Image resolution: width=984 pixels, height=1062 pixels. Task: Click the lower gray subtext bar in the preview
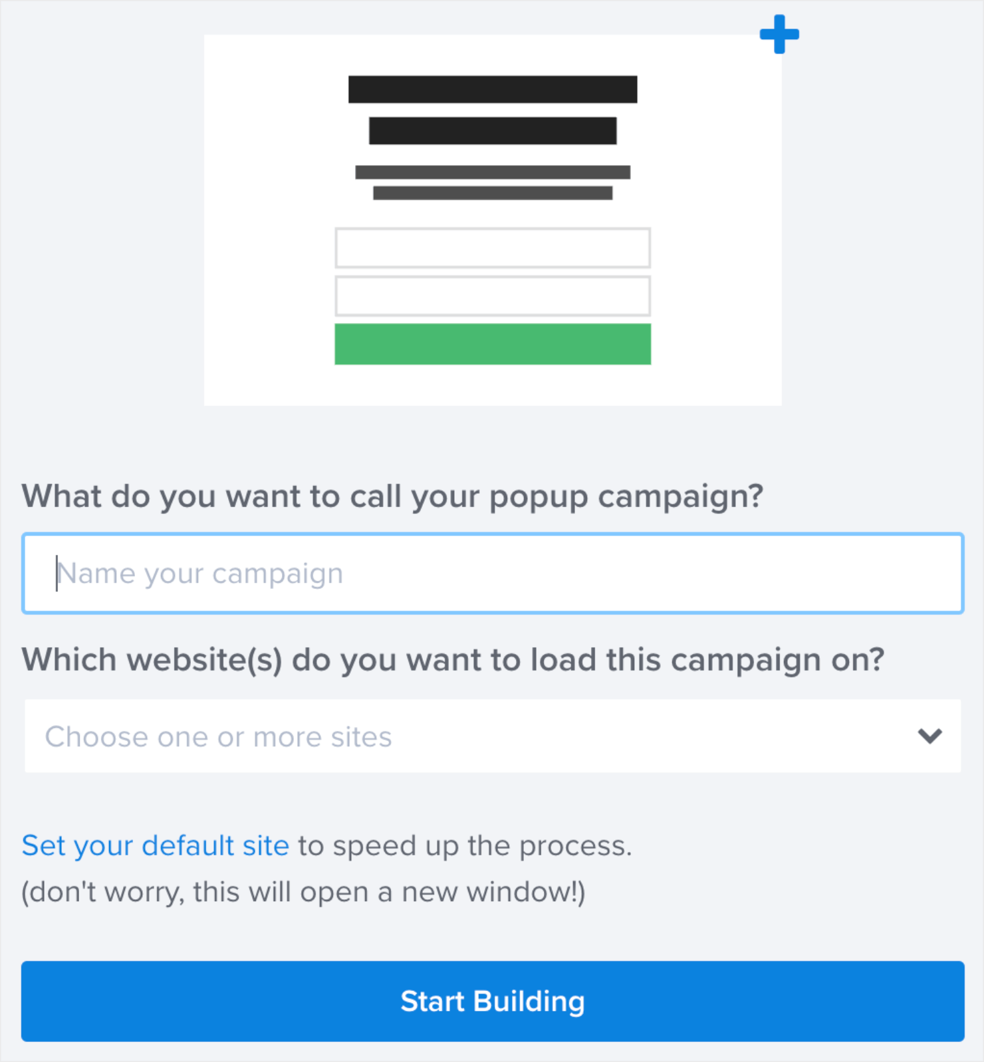click(492, 193)
